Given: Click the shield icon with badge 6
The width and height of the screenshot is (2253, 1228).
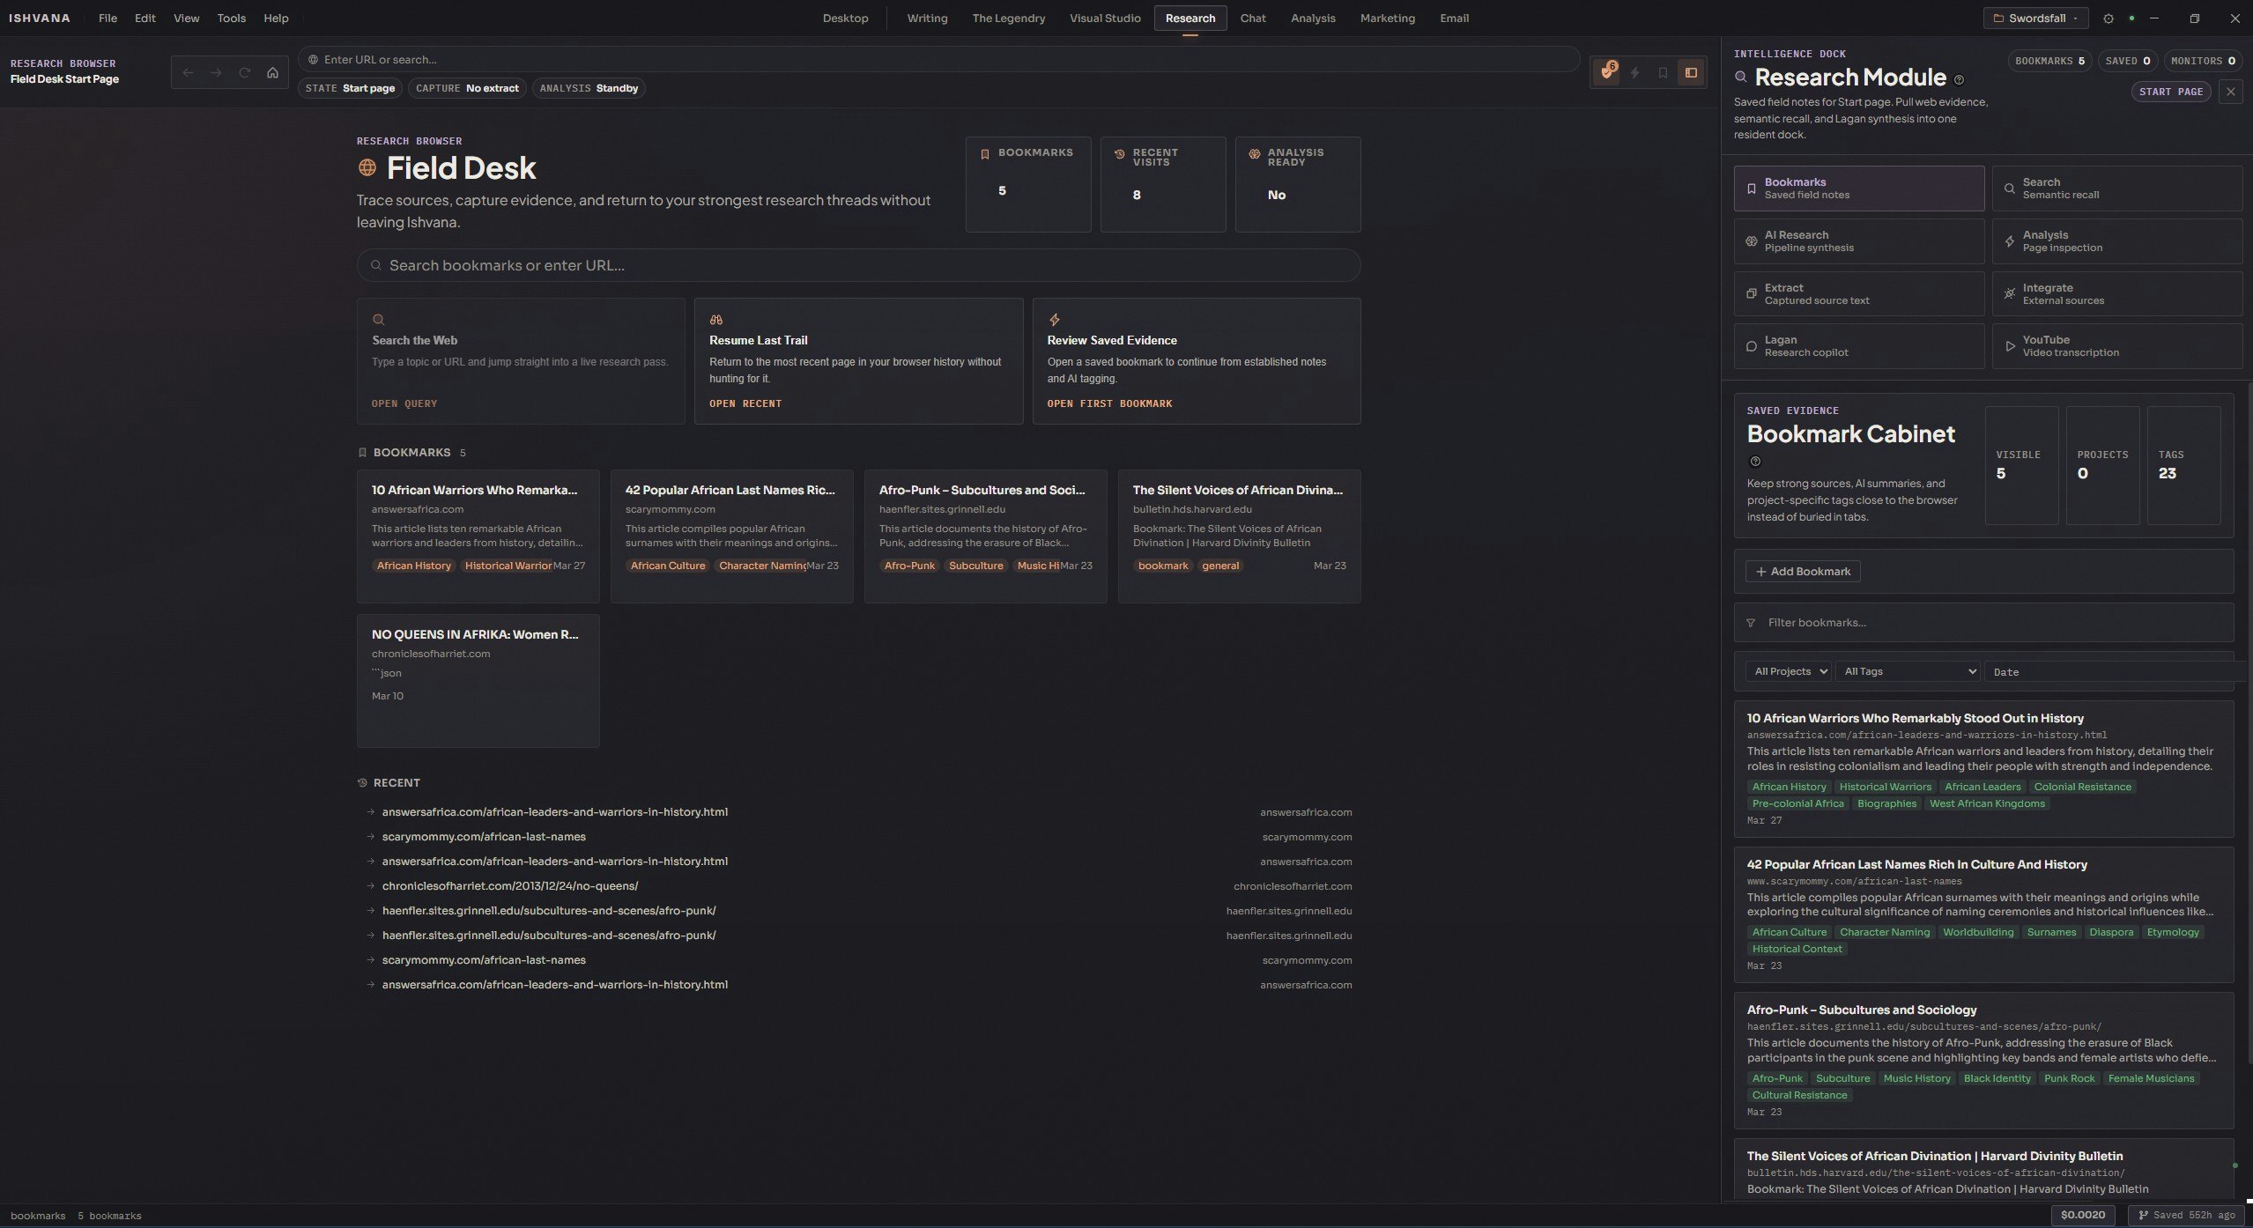Looking at the screenshot, I should point(1606,72).
